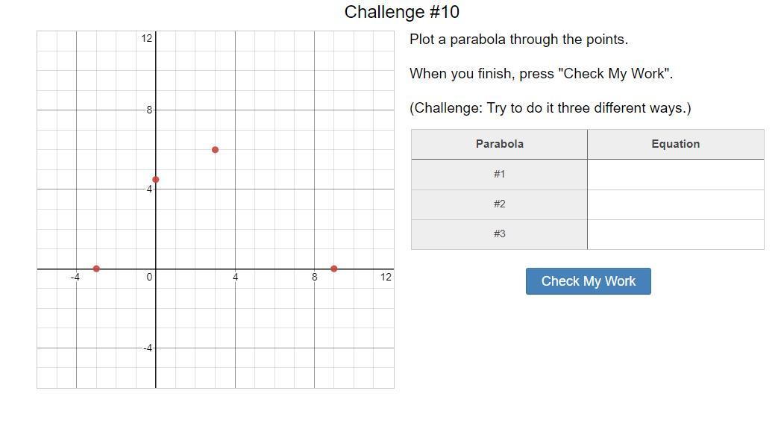Click the Equation column header

click(x=675, y=144)
